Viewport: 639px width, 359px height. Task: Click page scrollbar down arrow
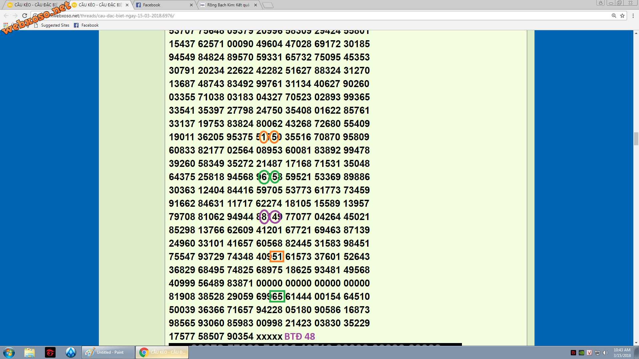[636, 343]
